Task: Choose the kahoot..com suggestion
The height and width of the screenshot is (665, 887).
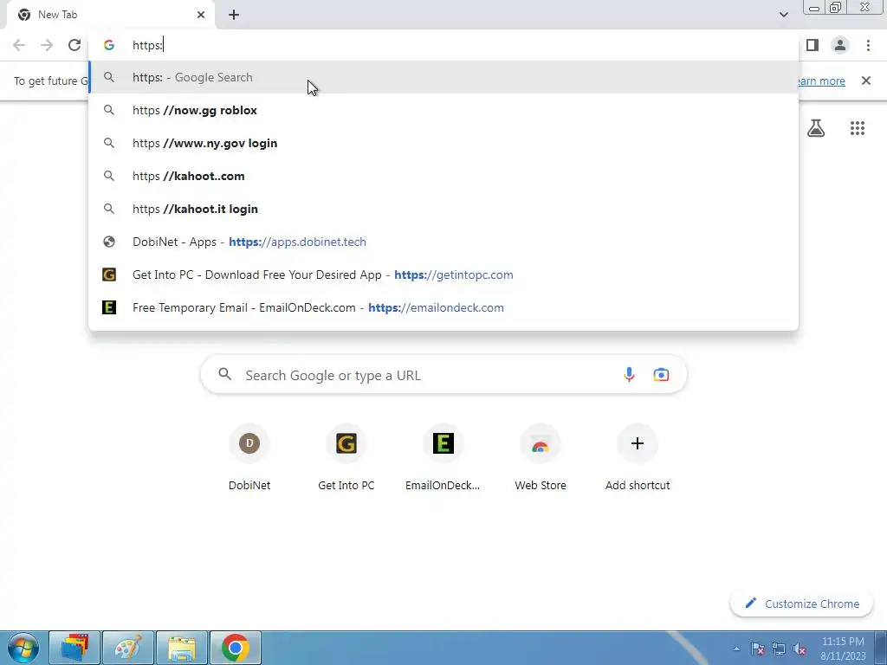Action: (443, 176)
